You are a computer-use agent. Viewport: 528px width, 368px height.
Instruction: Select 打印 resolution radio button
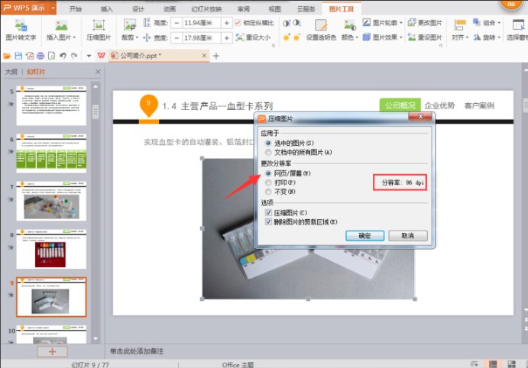click(268, 182)
